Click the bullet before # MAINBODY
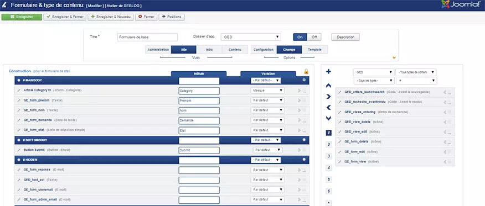The image size is (485, 206). click(19, 81)
